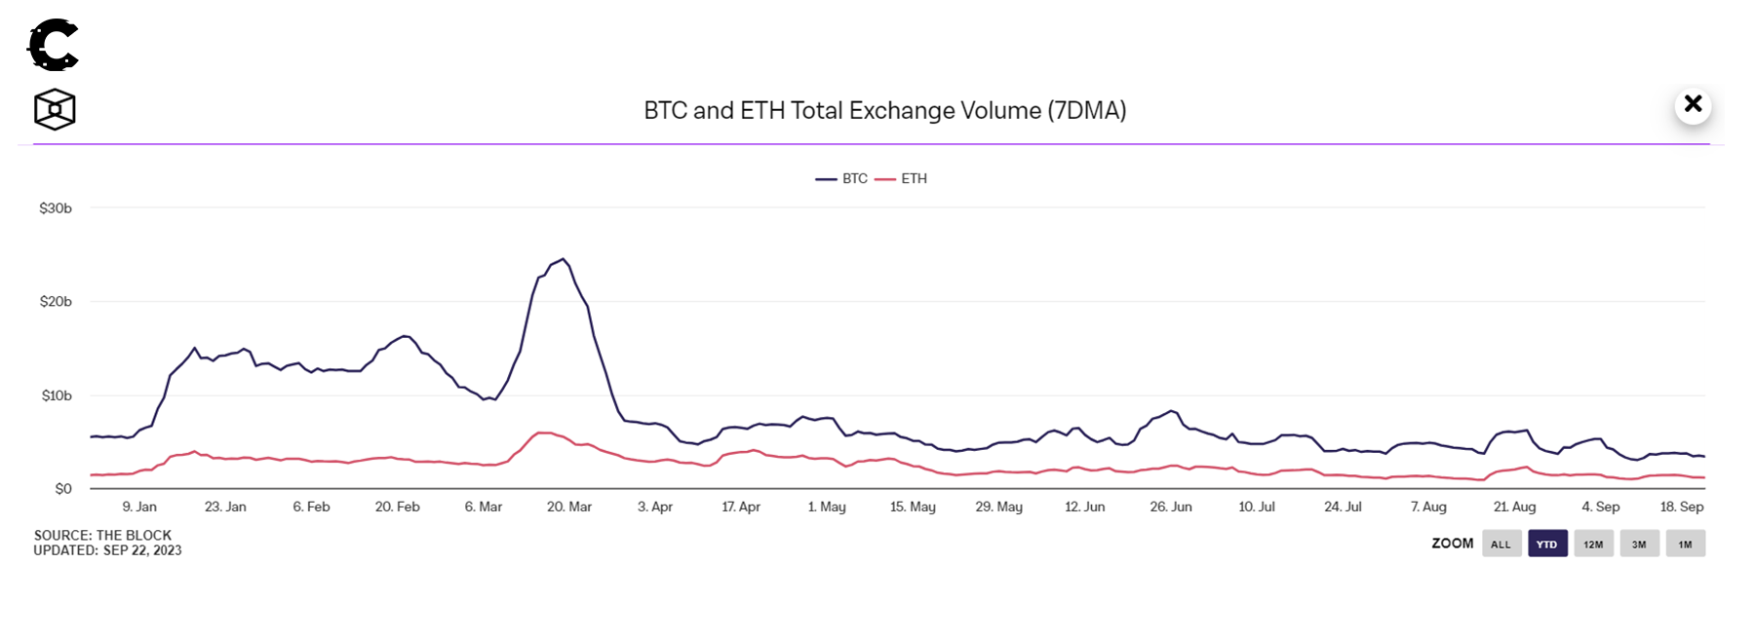1755x639 pixels.
Task: Click the $10b y-axis label
Action: (57, 395)
